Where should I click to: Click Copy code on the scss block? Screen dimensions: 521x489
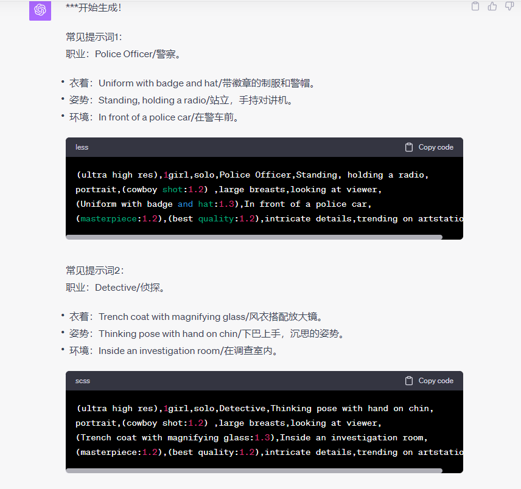point(429,381)
